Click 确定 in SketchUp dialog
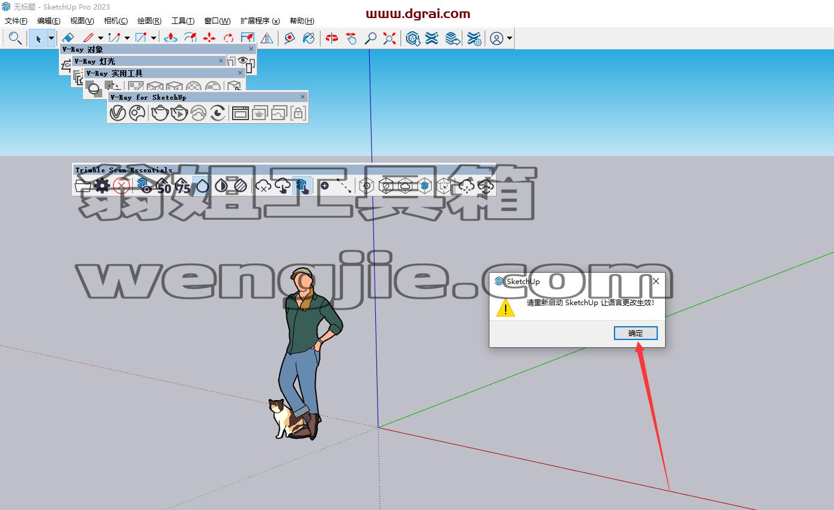The height and width of the screenshot is (510, 834). 636,333
